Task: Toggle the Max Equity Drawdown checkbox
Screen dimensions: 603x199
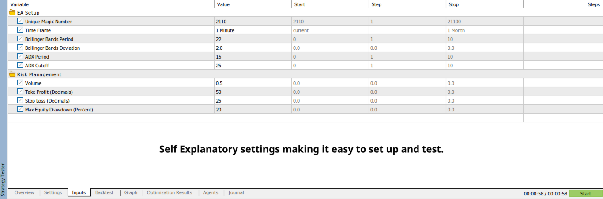Action: click(x=20, y=109)
